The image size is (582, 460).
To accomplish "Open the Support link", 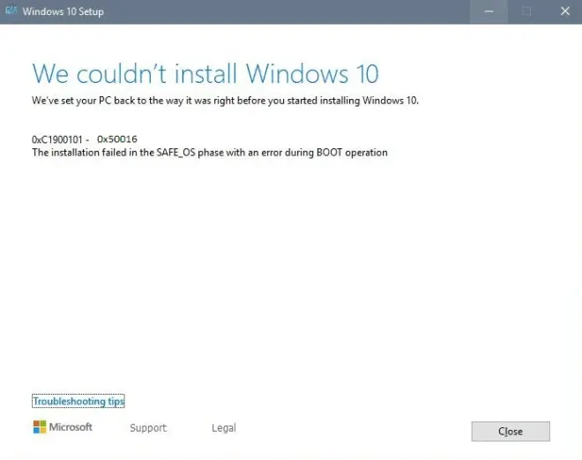I will [x=147, y=428].
